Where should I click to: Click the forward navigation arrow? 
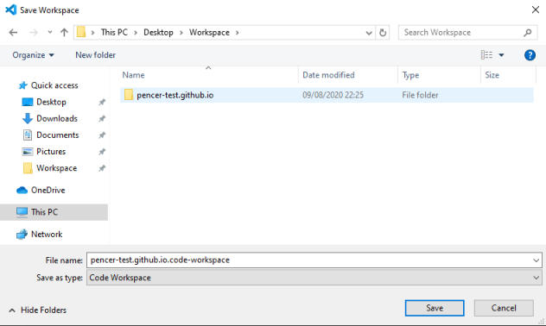tap(34, 32)
